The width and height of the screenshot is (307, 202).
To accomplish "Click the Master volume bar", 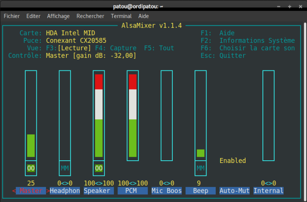I will click(x=31, y=116).
